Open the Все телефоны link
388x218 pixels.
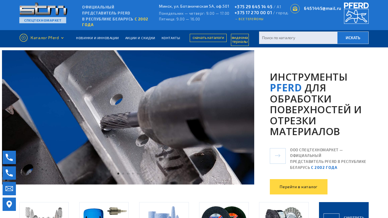249,19
